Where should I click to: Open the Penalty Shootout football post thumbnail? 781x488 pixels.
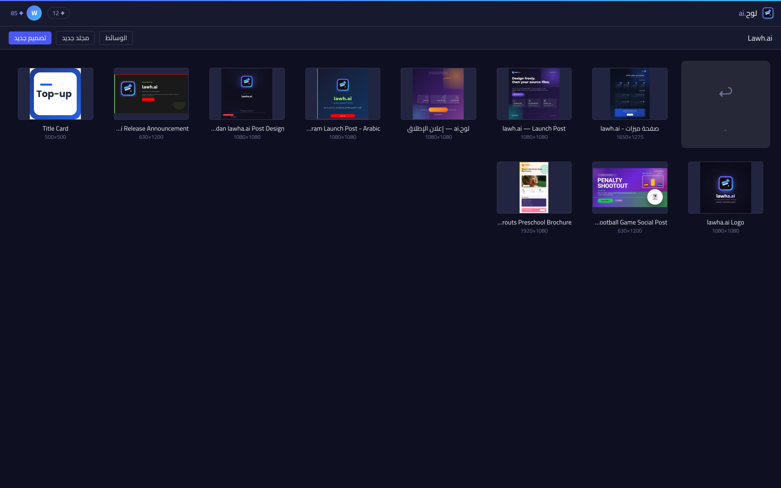click(x=630, y=188)
